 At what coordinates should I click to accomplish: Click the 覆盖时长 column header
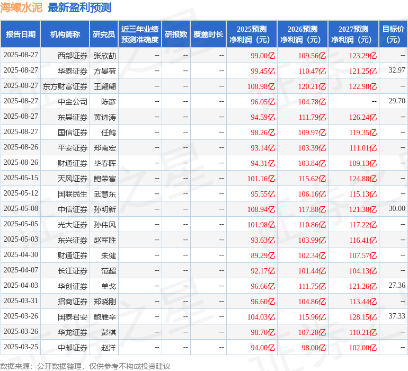pyautogui.click(x=208, y=34)
